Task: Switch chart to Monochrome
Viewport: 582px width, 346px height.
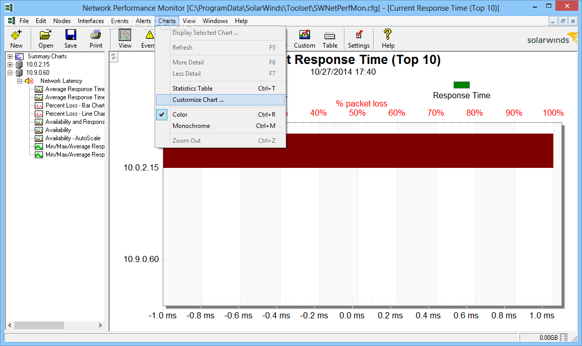Action: pyautogui.click(x=221, y=126)
